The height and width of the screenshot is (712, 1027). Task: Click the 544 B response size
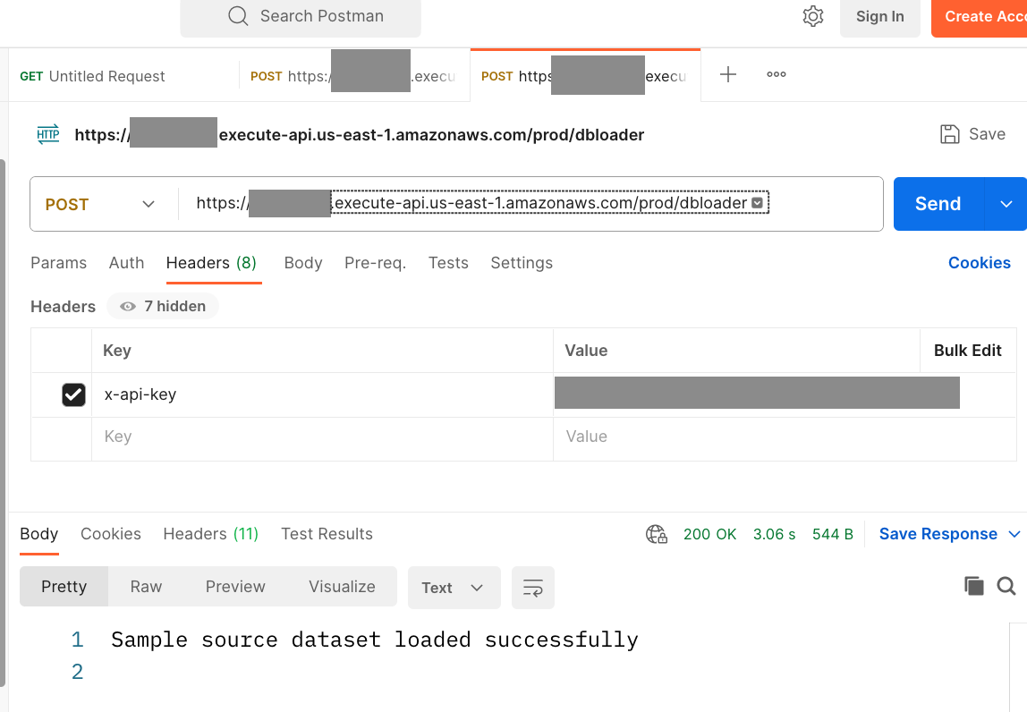(x=833, y=535)
